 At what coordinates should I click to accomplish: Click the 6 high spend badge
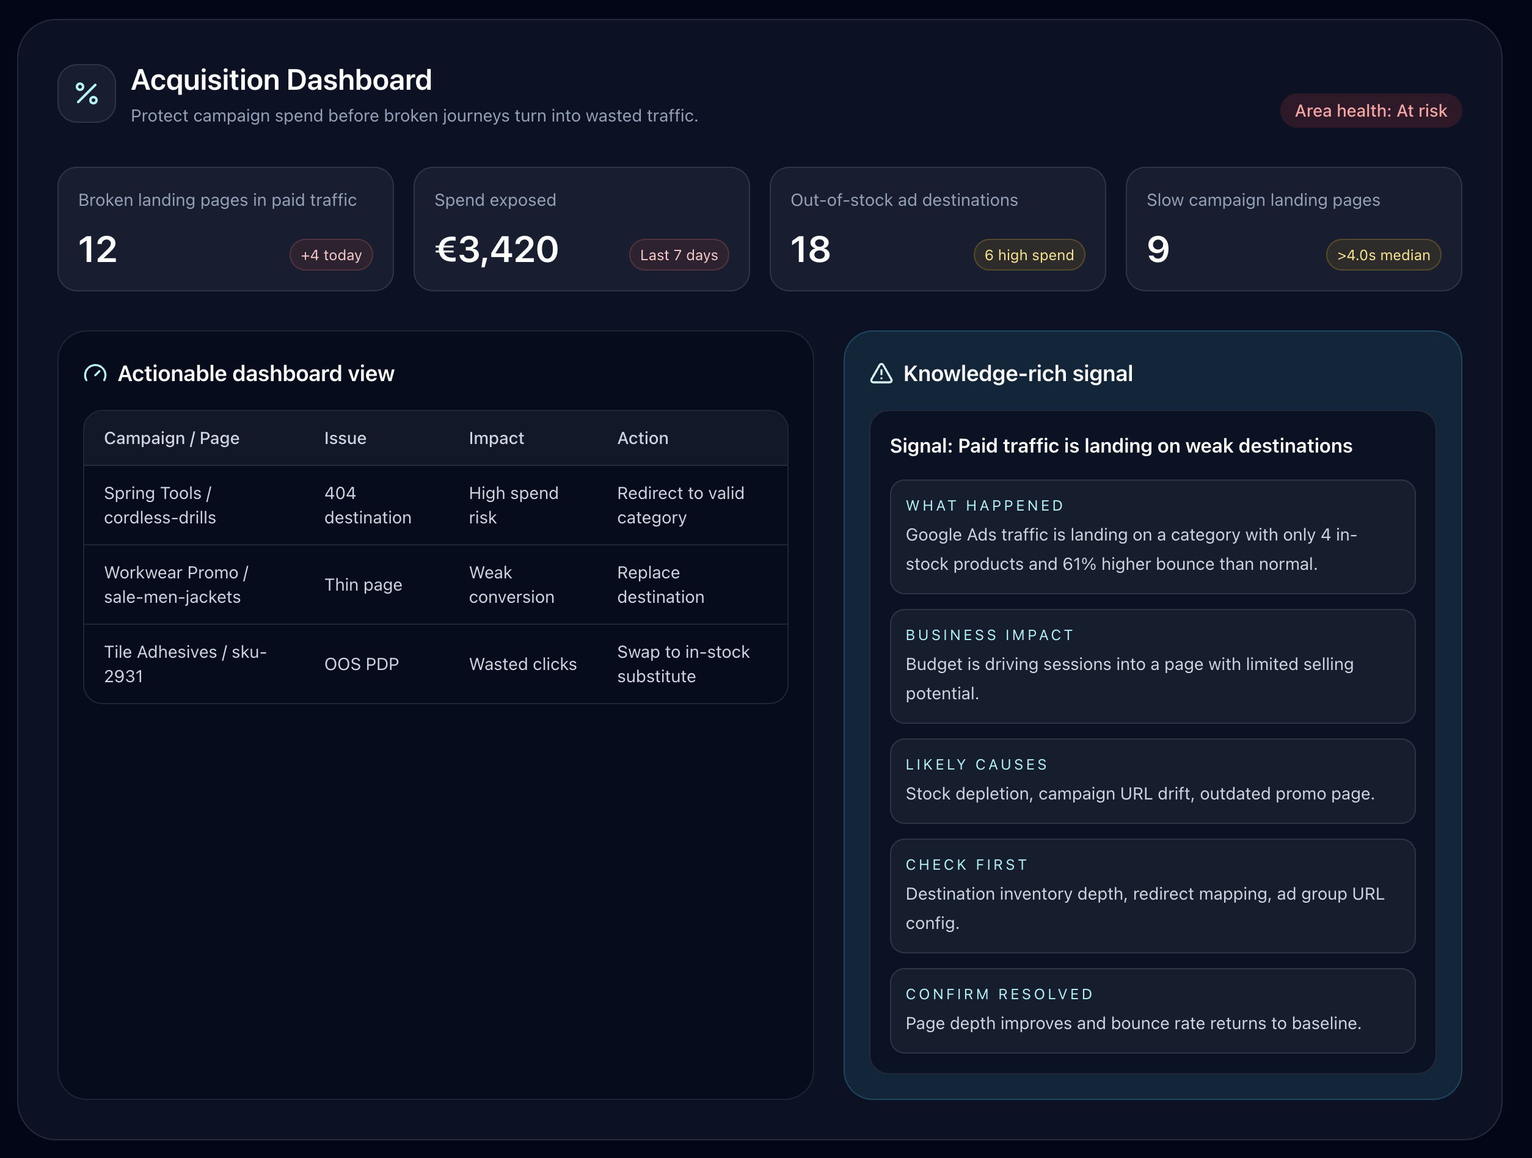[x=1029, y=255]
